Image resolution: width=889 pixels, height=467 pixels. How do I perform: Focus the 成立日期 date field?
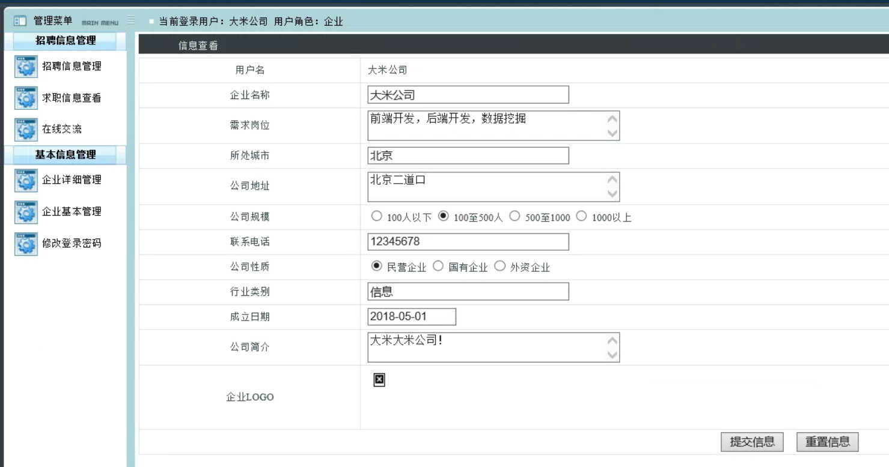pyautogui.click(x=412, y=316)
